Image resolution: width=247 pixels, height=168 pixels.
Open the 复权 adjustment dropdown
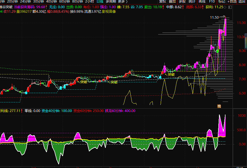click(x=163, y=1)
